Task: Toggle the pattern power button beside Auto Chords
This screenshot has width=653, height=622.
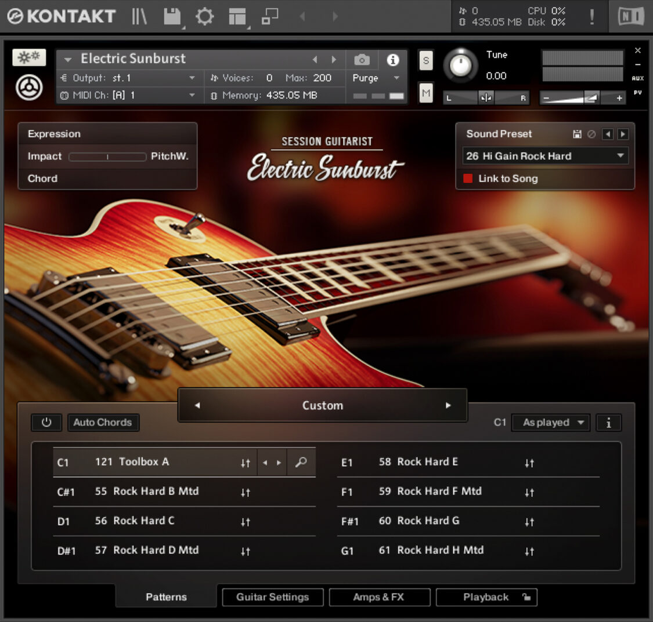Action: tap(46, 423)
